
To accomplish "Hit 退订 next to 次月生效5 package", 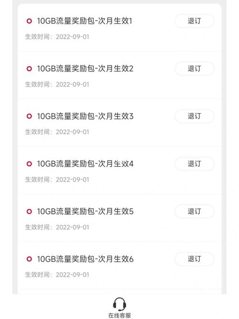I will tap(195, 211).
